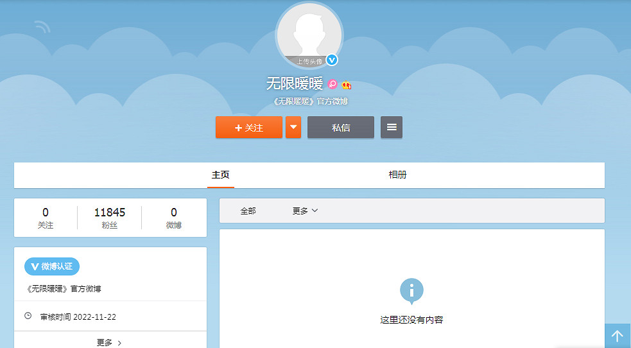
Task: Click the 这里还没有内容 message
Action: pos(411,320)
